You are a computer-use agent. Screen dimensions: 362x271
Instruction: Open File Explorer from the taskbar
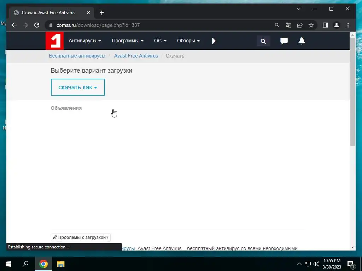click(x=61, y=264)
